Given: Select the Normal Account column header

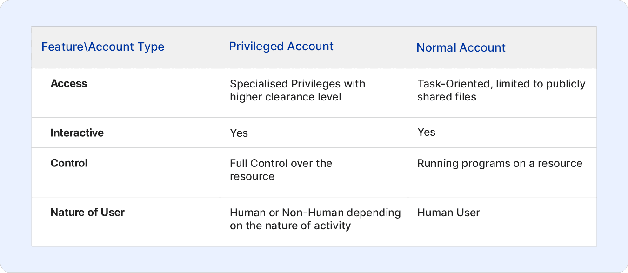Looking at the screenshot, I should coord(502,47).
